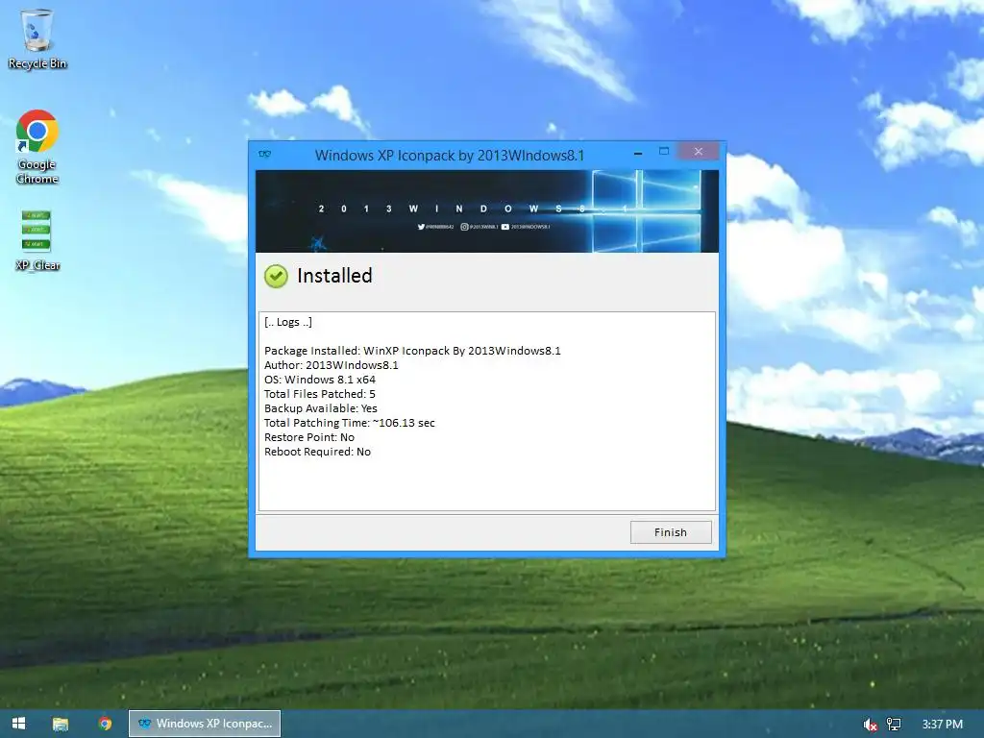This screenshot has width=984, height=738.
Task: Open File Explorer from the taskbar
Action: (61, 724)
